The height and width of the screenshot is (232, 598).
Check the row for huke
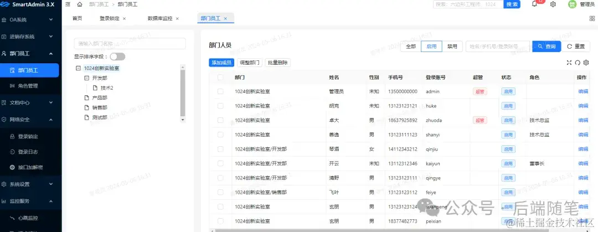click(x=220, y=106)
